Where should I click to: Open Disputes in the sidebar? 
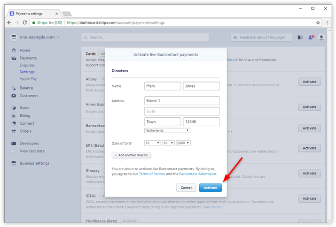[27, 65]
